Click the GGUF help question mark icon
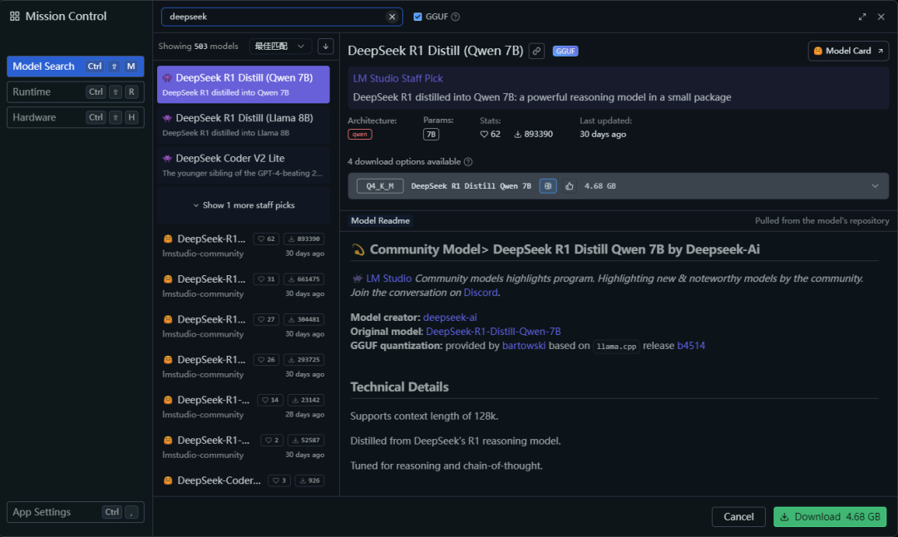Viewport: 898px width, 537px height. 456,17
